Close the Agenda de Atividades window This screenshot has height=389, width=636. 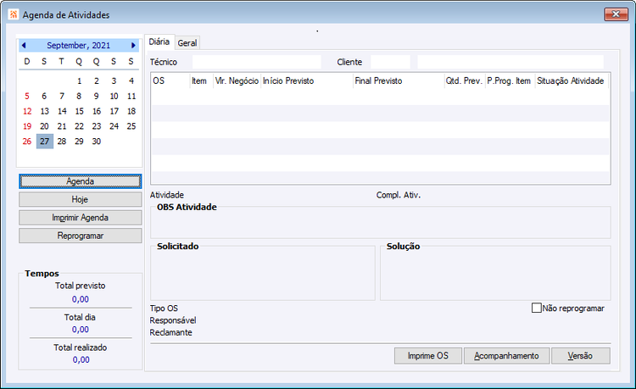tap(616, 14)
